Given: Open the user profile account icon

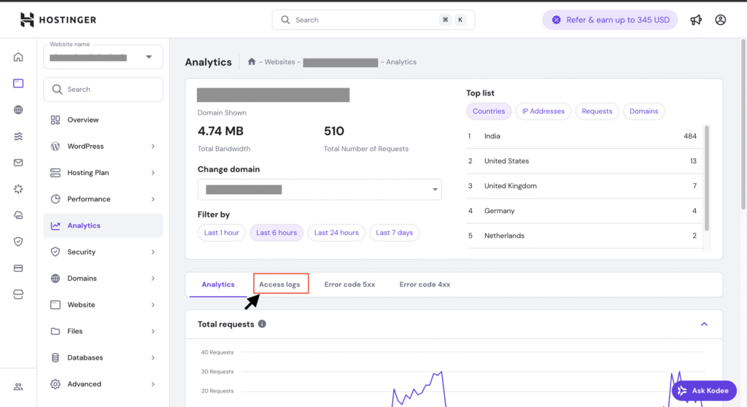Looking at the screenshot, I should [x=720, y=20].
